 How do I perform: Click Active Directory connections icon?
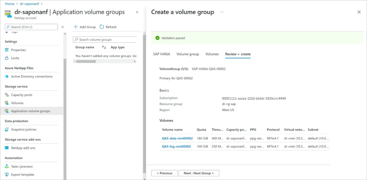tap(7, 76)
